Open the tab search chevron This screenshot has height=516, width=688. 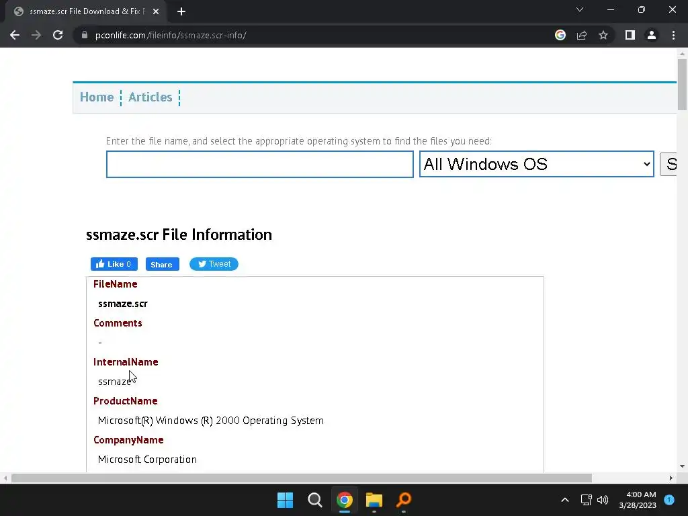(x=580, y=9)
